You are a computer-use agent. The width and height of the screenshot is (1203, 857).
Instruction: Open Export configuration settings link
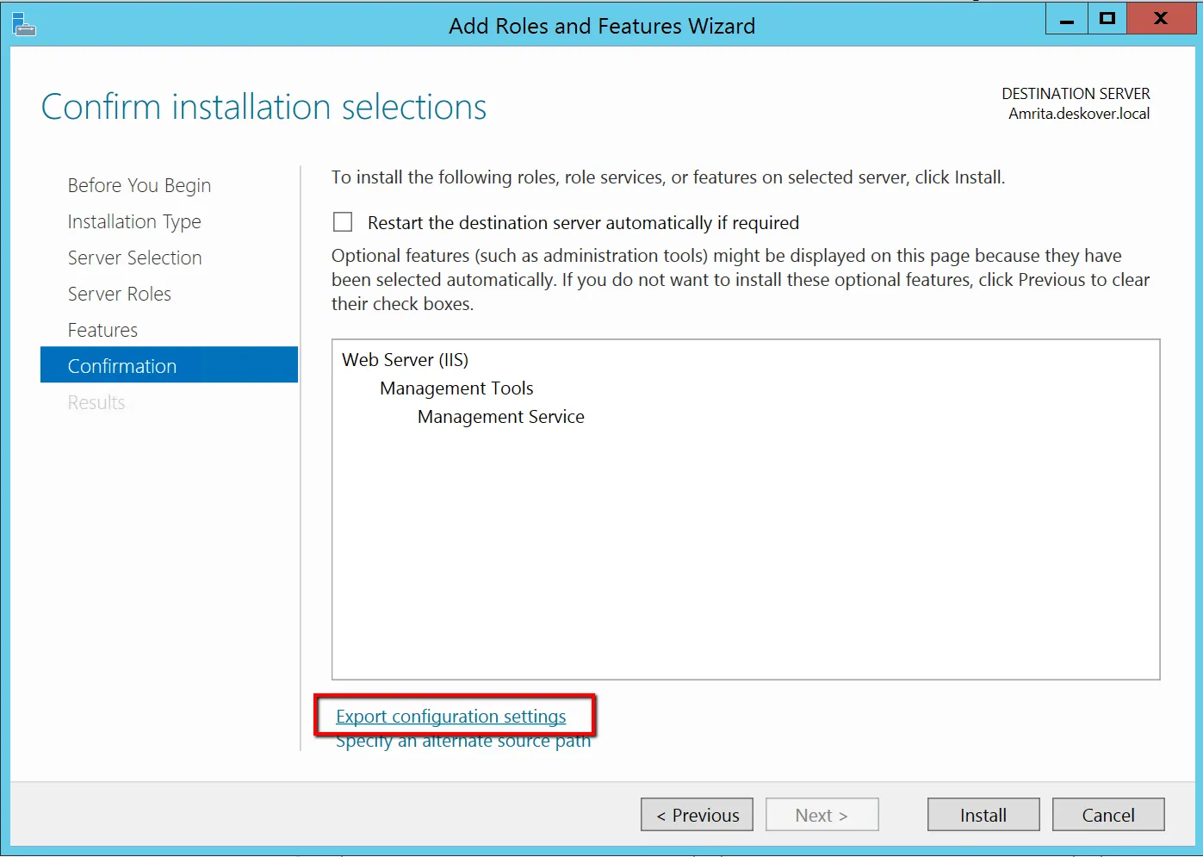point(451,716)
